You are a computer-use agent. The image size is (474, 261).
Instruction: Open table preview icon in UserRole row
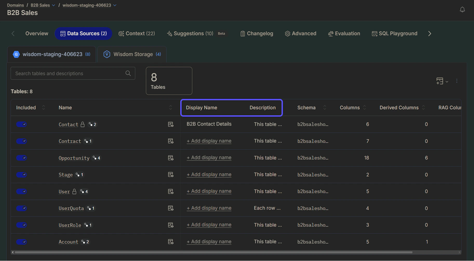click(x=171, y=225)
